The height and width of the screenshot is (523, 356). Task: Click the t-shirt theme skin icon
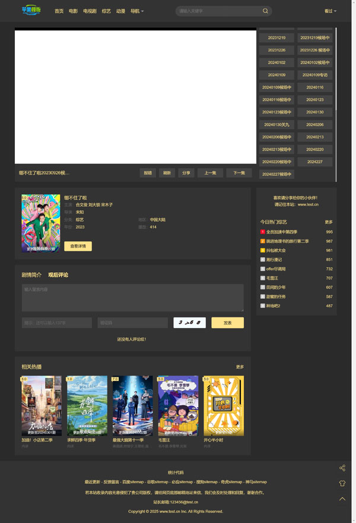(x=342, y=484)
